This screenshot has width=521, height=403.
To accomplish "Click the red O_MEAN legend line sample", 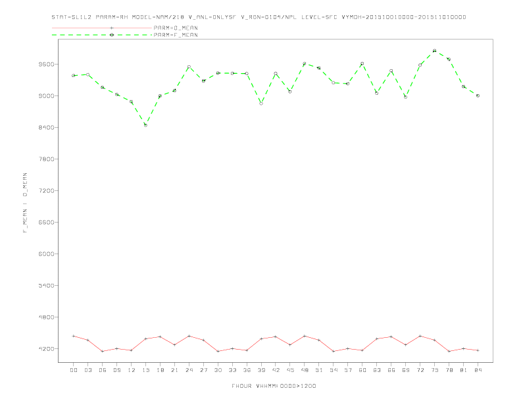I will (102, 28).
